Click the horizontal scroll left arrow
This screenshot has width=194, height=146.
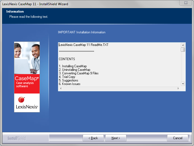coord(61,88)
